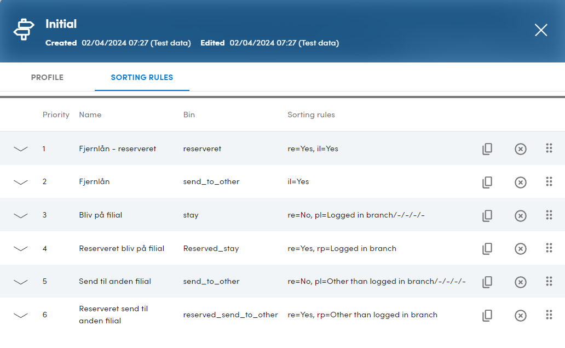Click the Edited date text
Screen dimensions: 565x348
[x=269, y=43]
